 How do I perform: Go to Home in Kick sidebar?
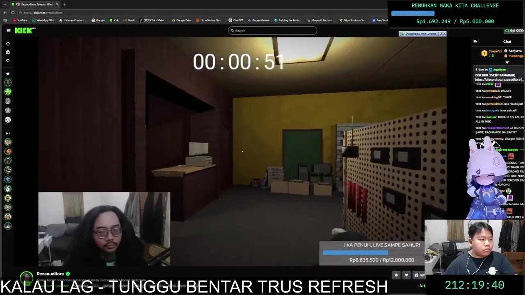click(7, 43)
